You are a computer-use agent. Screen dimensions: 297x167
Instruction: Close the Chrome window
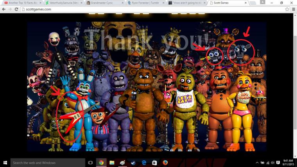click(292, 3)
